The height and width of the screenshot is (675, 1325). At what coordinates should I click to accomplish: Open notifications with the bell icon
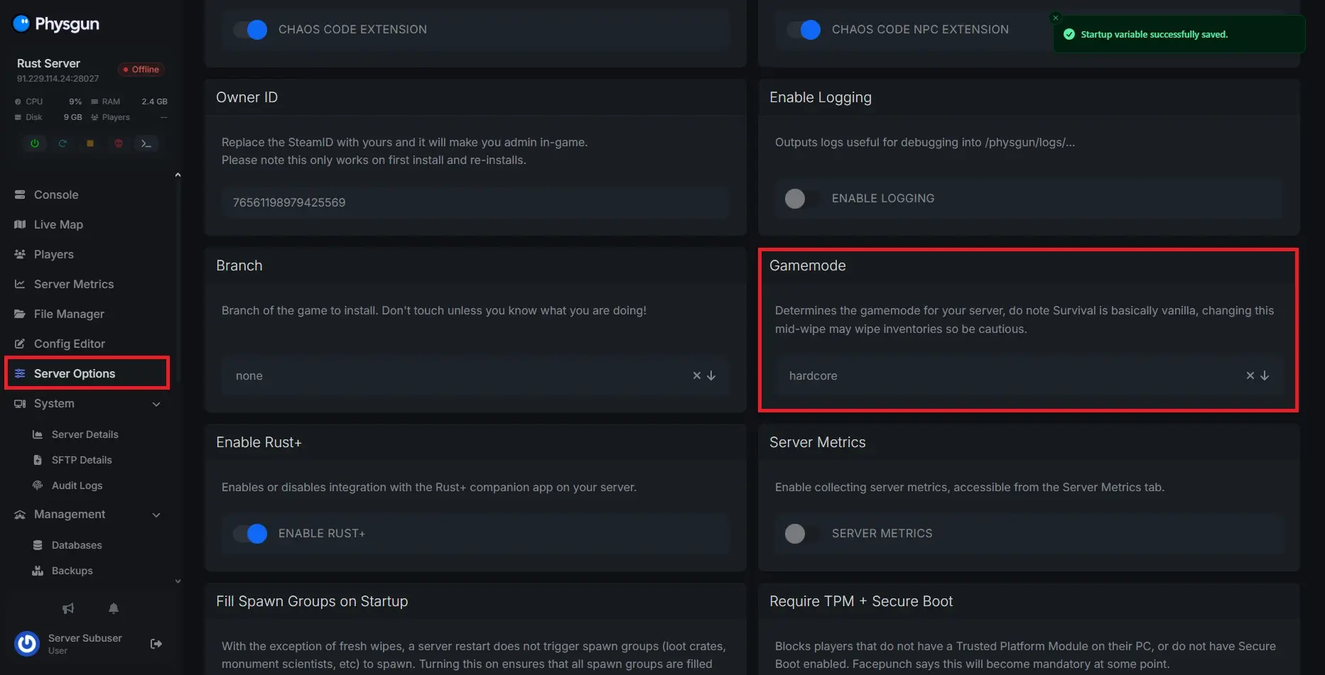tap(114, 608)
